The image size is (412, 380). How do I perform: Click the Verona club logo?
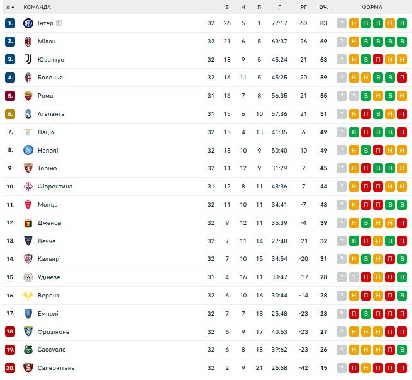(x=28, y=296)
